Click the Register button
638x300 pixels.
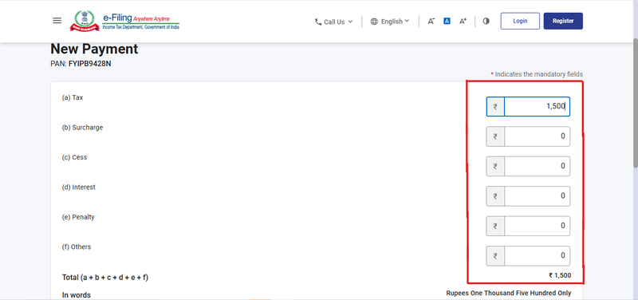tap(563, 22)
